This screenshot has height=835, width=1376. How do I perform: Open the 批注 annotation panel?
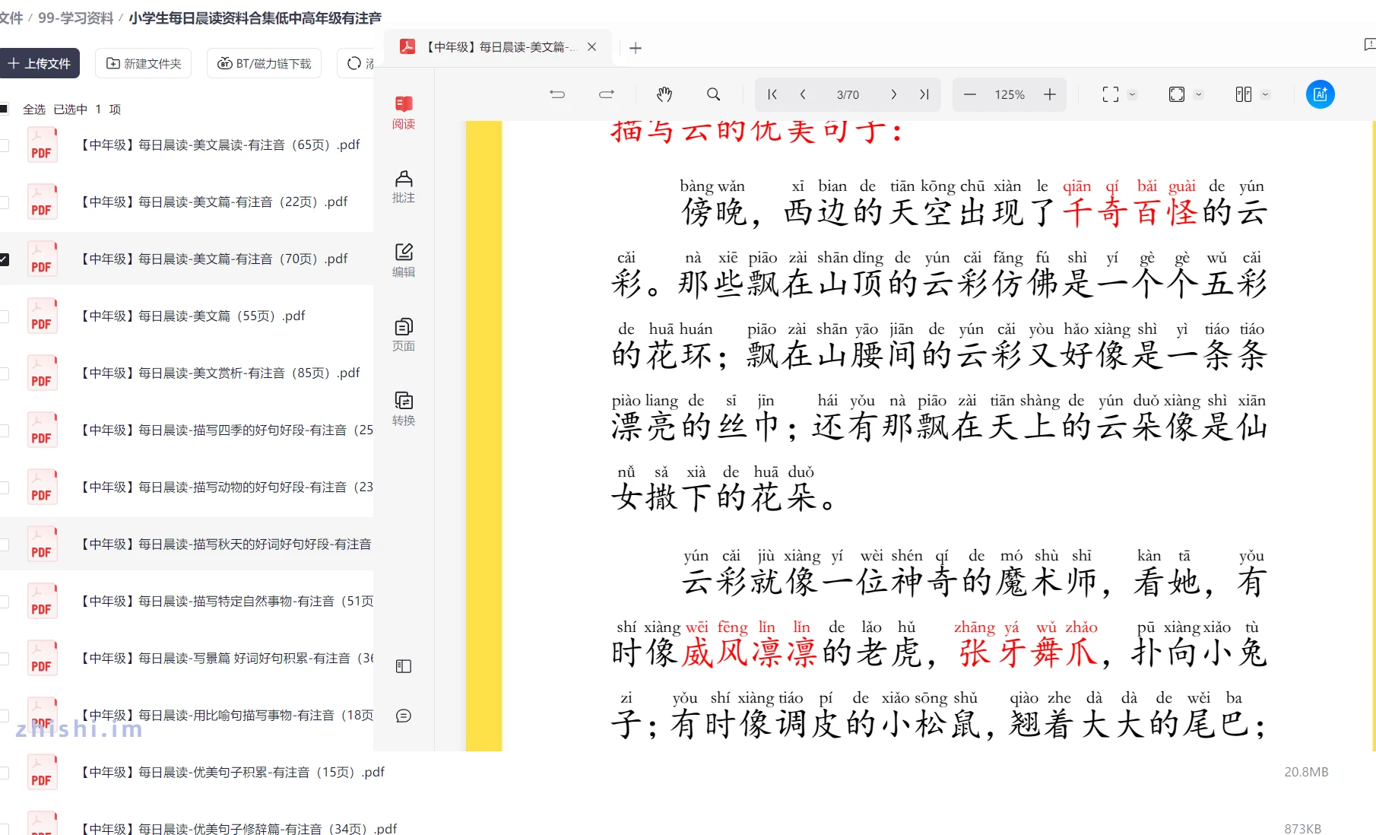(404, 186)
